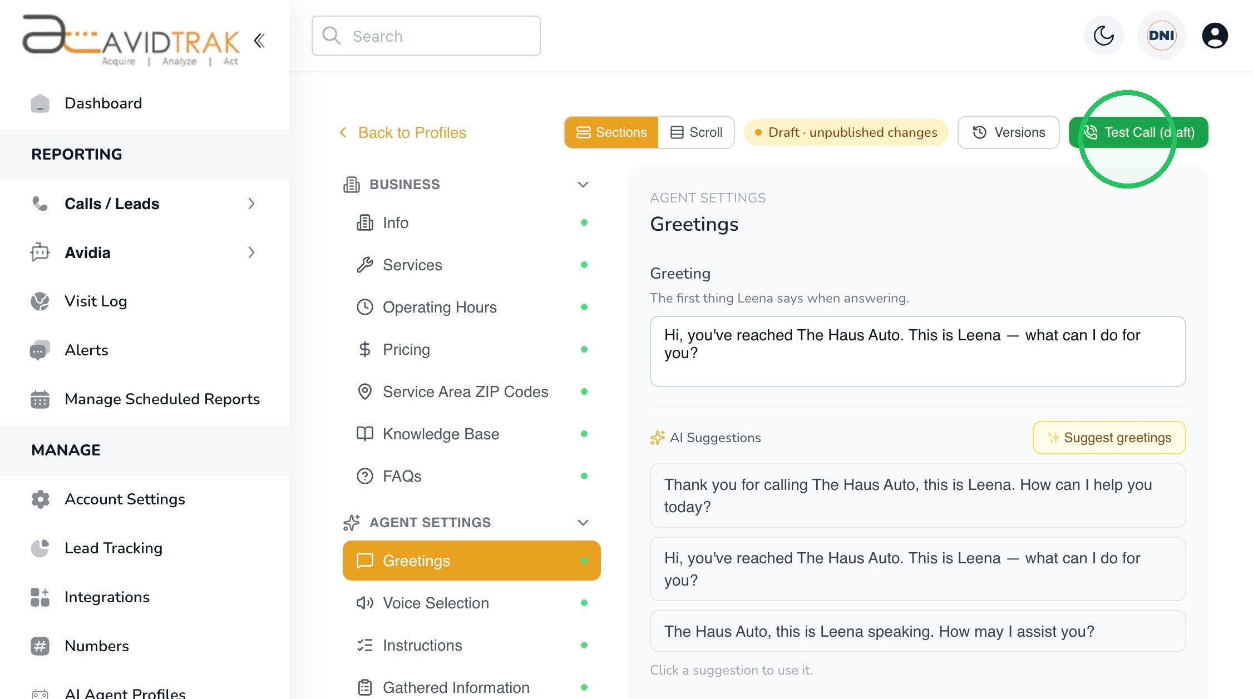
Task: Click the Alerts chat bubble icon
Action: click(40, 350)
